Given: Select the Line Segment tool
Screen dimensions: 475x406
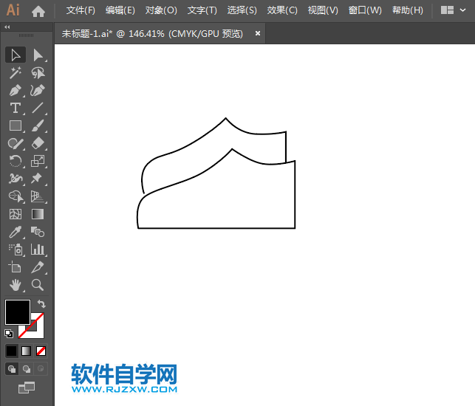Looking at the screenshot, I should pos(38,108).
